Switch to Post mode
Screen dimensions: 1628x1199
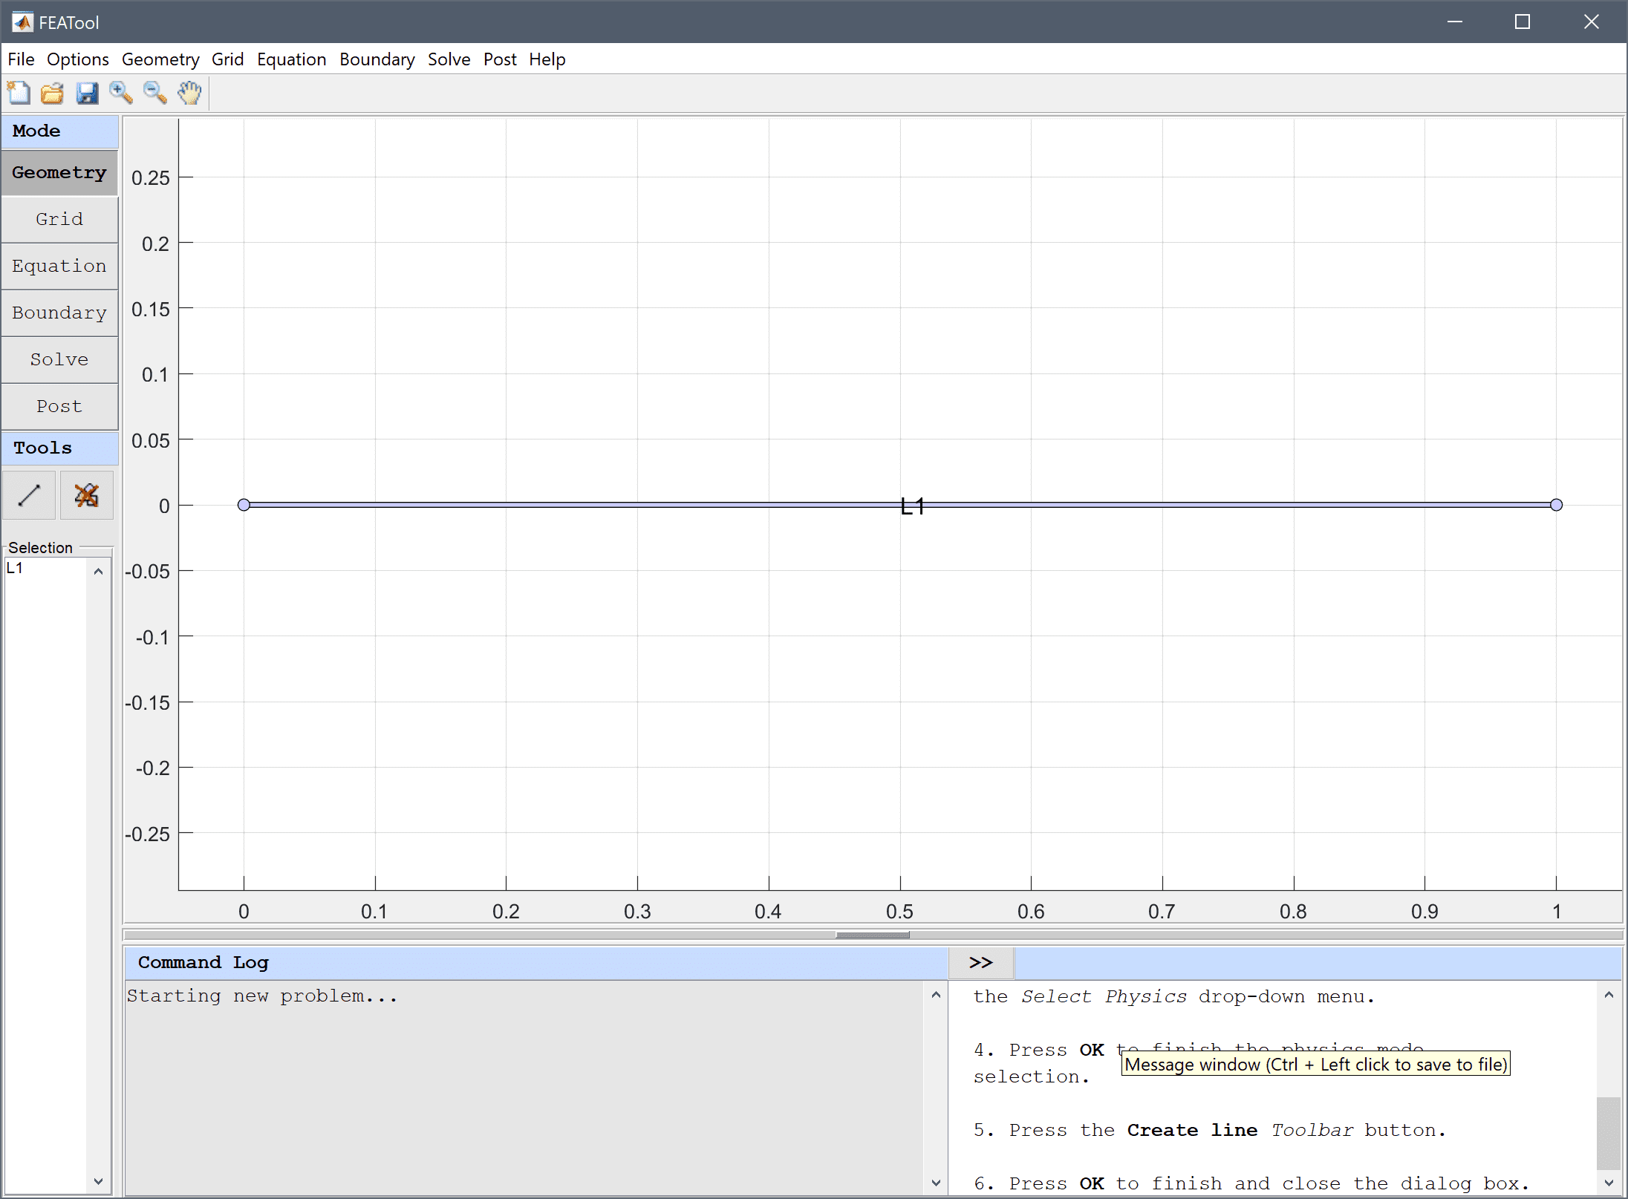[59, 407]
